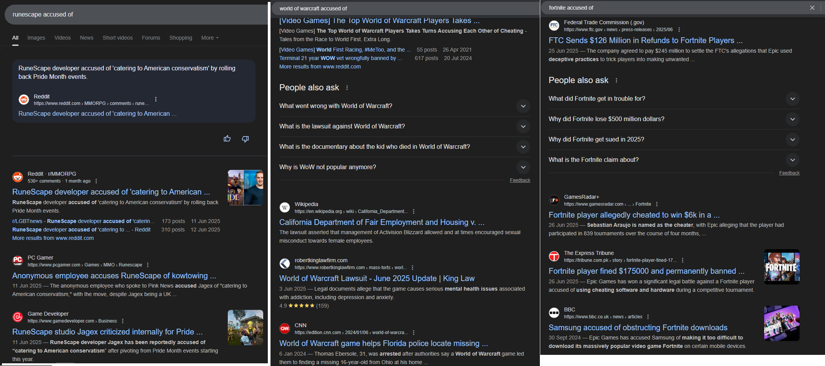Click thumbs down icon under RuneScape snippet
The width and height of the screenshot is (825, 366).
click(245, 139)
